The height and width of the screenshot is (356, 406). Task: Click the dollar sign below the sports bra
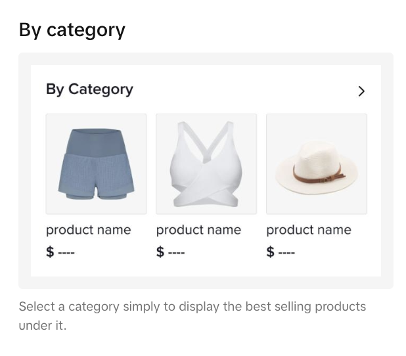[160, 252]
